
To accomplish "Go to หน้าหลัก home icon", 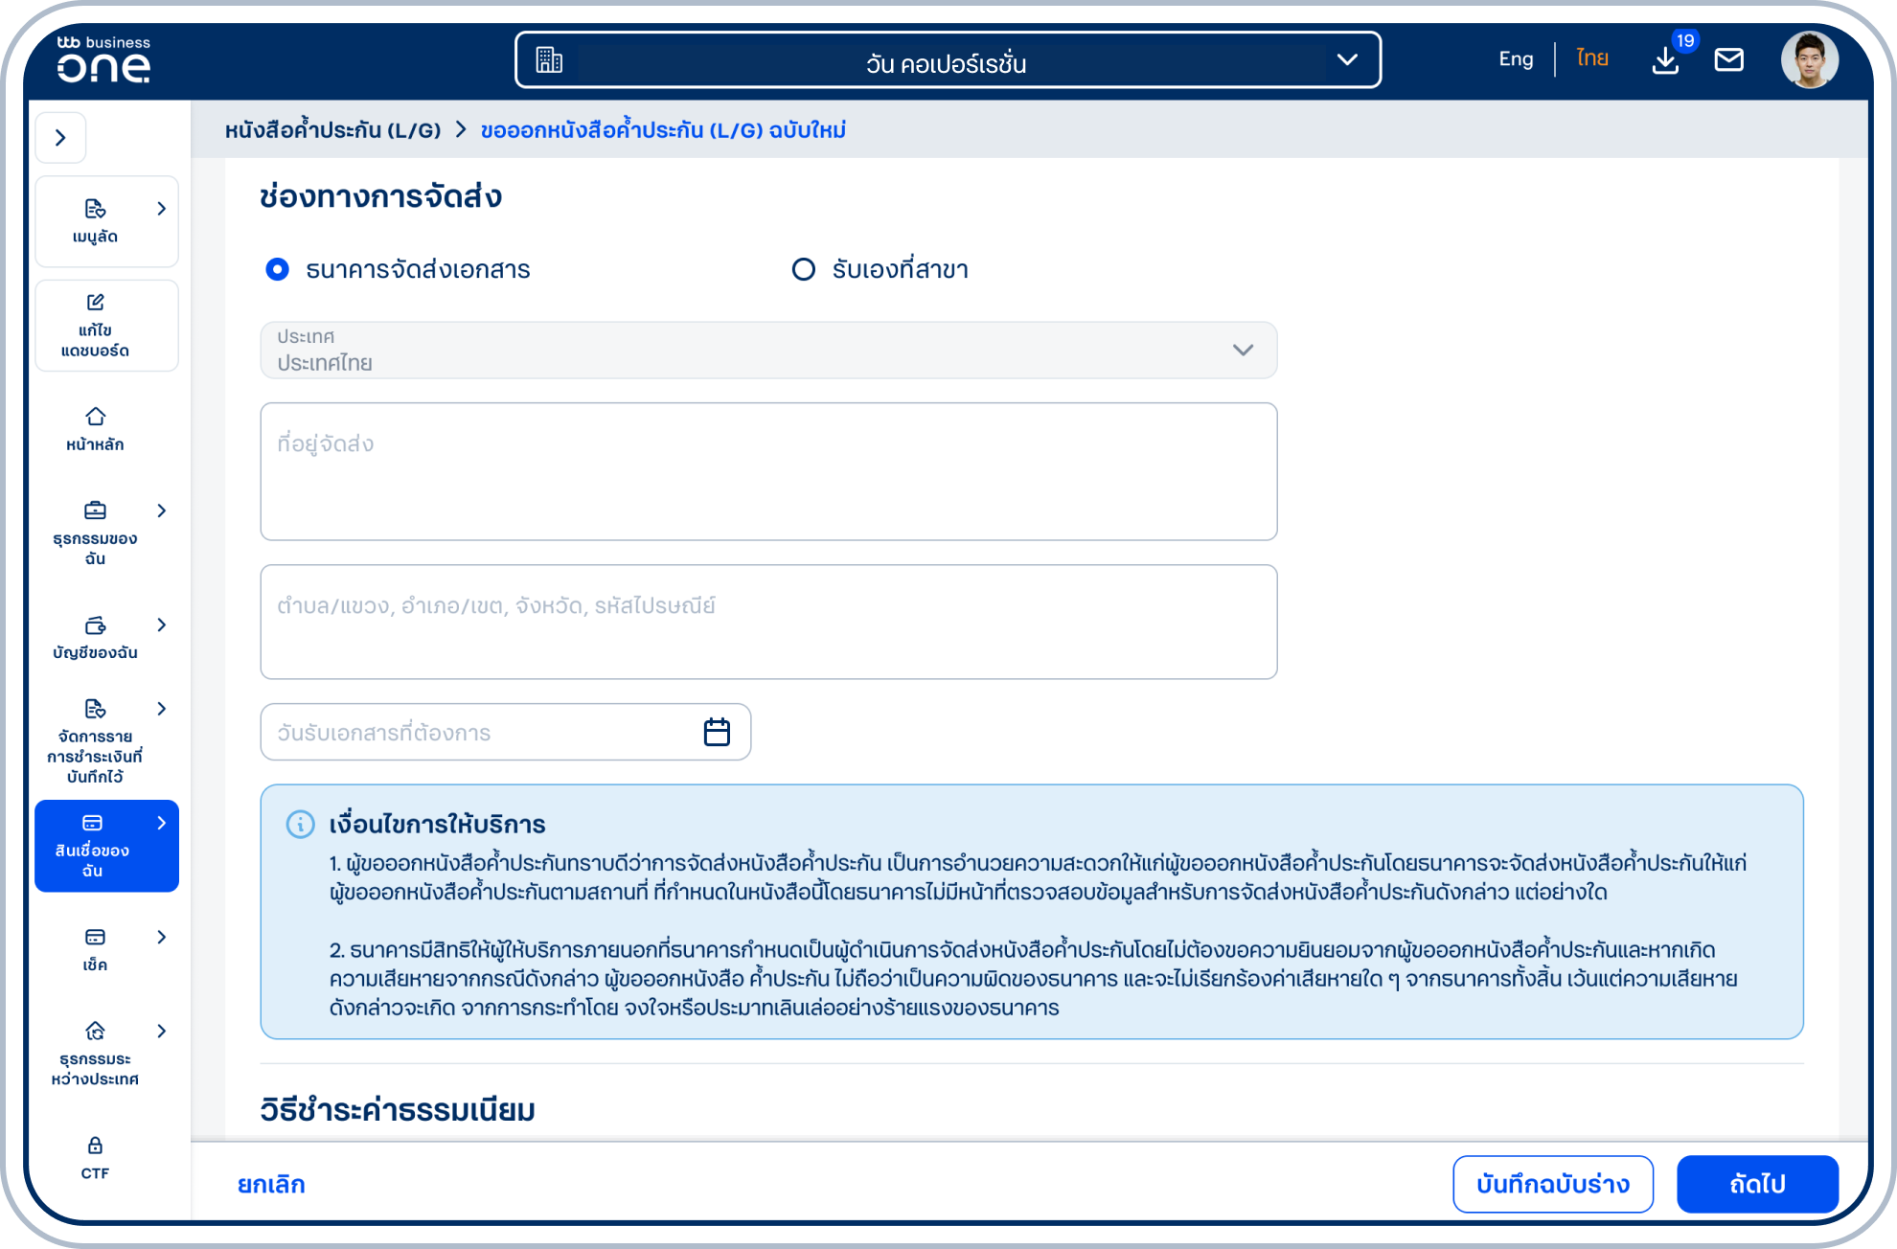I will 95,418.
